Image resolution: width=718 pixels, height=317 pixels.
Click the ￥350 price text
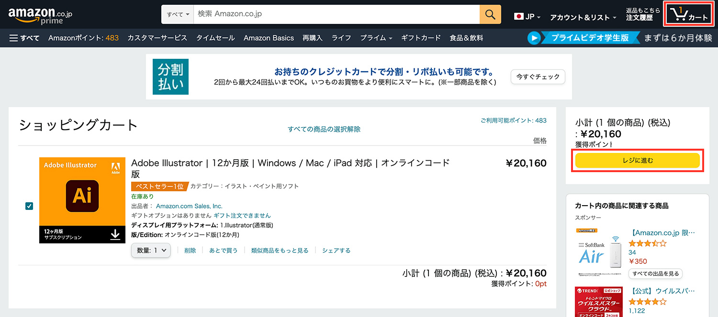point(638,262)
